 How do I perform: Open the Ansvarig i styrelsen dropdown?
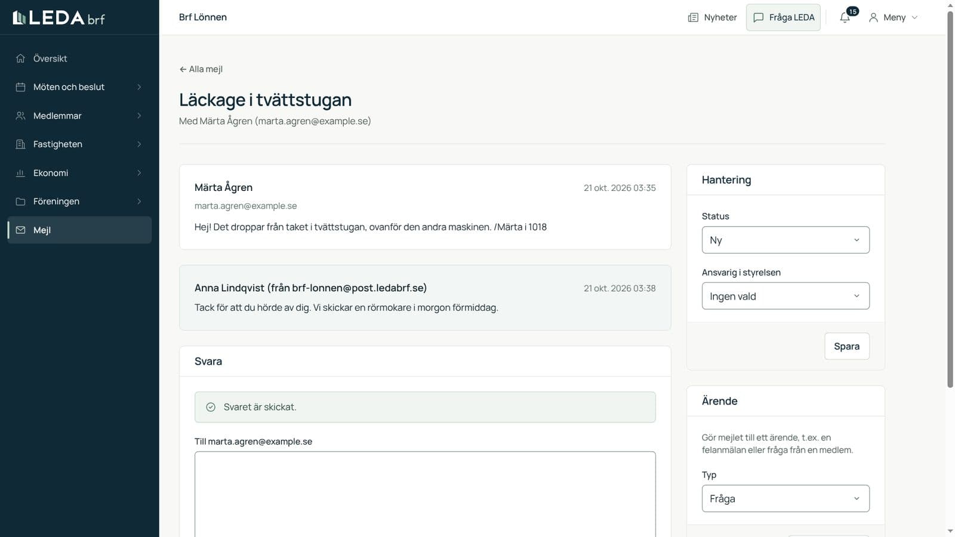tap(785, 296)
